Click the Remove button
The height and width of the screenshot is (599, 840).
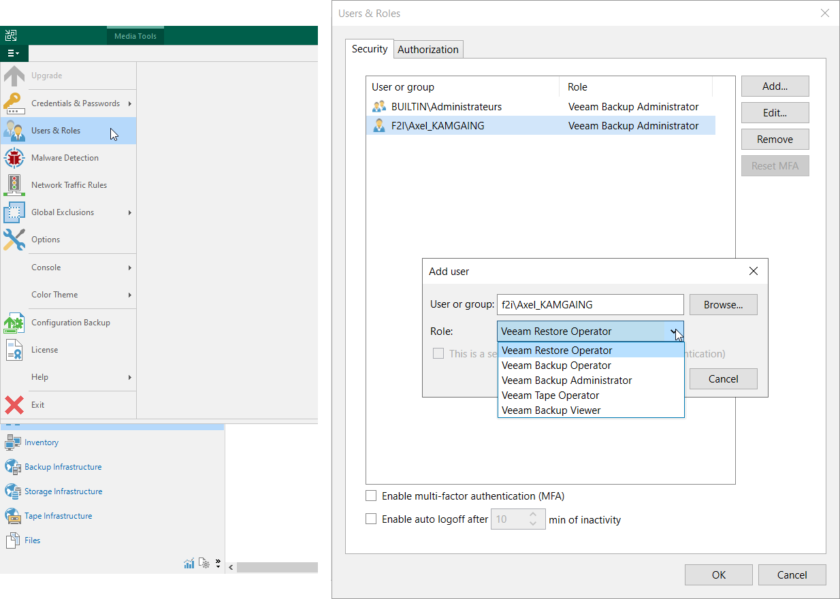click(x=775, y=140)
